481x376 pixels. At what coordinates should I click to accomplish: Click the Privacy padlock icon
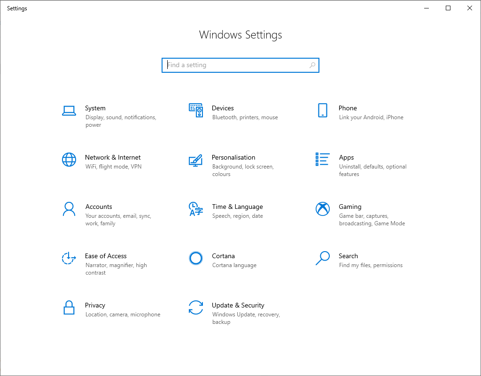(x=69, y=307)
